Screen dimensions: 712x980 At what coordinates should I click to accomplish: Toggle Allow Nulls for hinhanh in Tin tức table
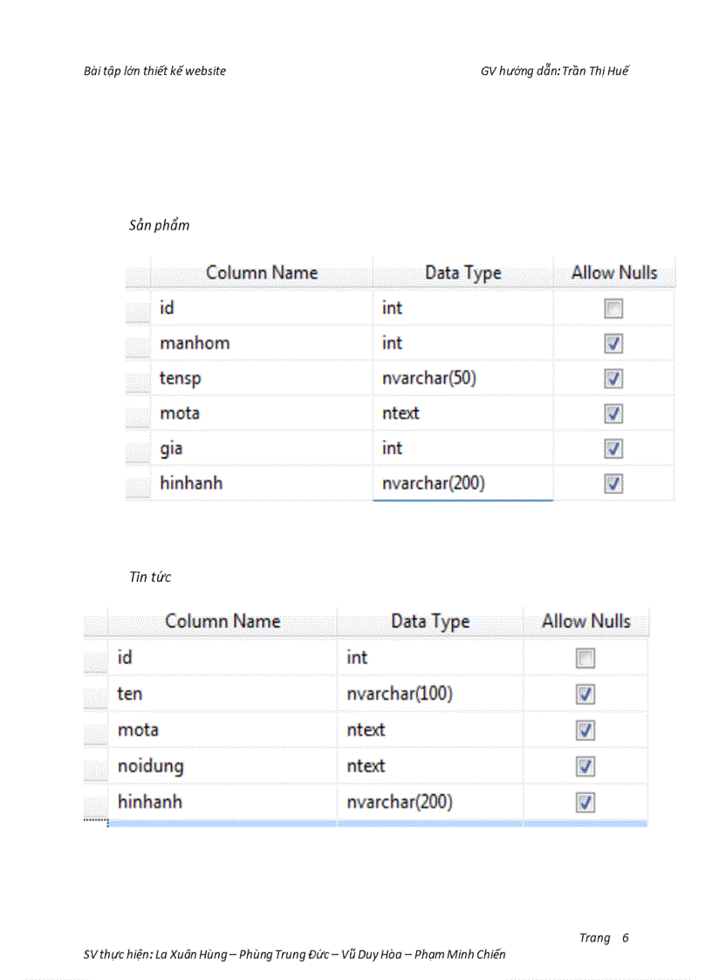click(585, 802)
